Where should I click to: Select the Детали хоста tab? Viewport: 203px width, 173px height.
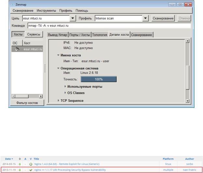[119, 34]
